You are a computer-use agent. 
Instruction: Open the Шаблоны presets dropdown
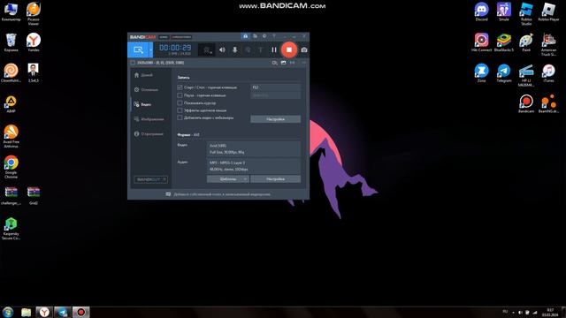[x=228, y=178]
